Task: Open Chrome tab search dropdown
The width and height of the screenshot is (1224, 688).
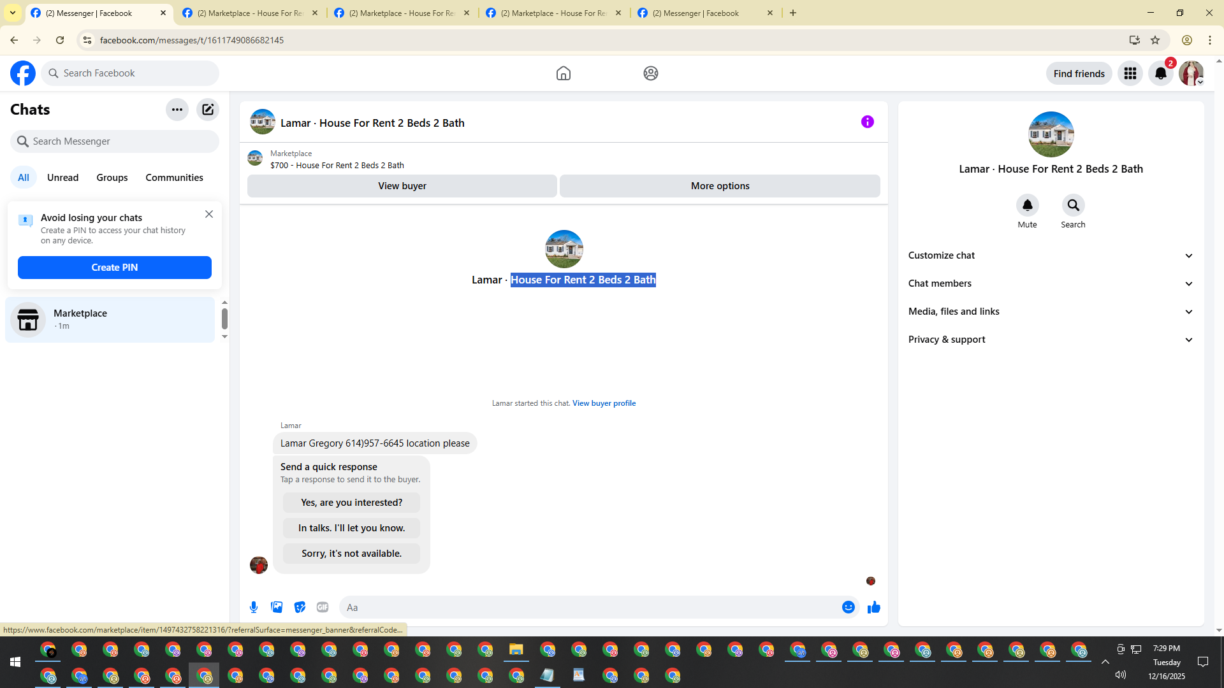Action: [x=13, y=13]
